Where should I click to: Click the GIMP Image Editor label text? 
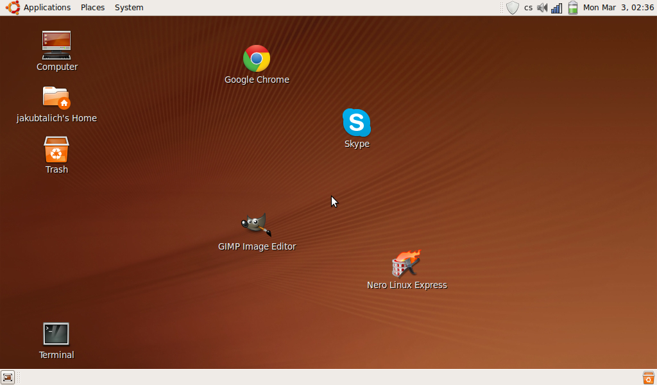pos(257,246)
